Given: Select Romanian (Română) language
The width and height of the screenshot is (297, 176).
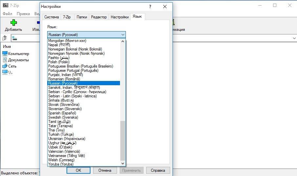Looking at the screenshot, I should pos(84,79).
